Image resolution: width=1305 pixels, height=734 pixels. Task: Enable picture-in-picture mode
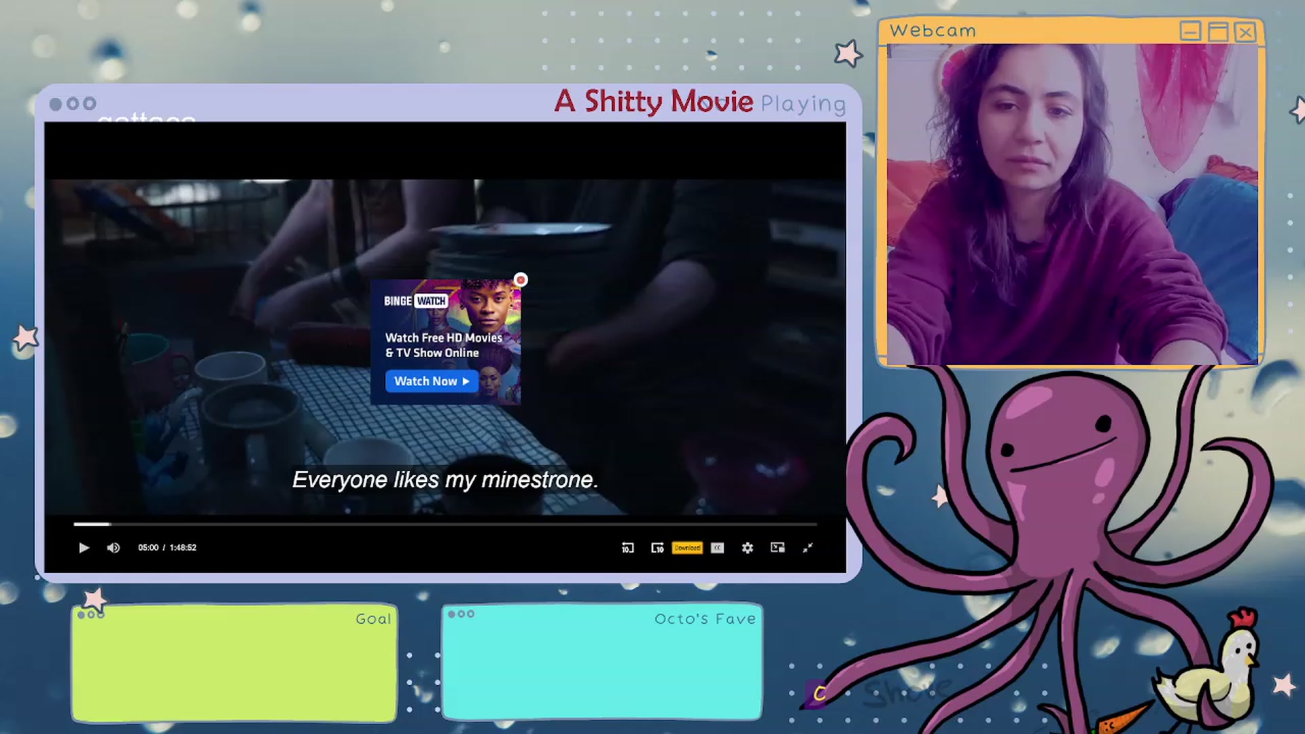[x=778, y=548]
